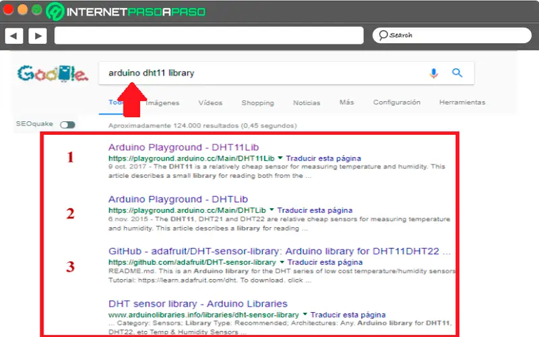
Task: Click the snippet starting 6 nov. 2015
Action: point(279,224)
